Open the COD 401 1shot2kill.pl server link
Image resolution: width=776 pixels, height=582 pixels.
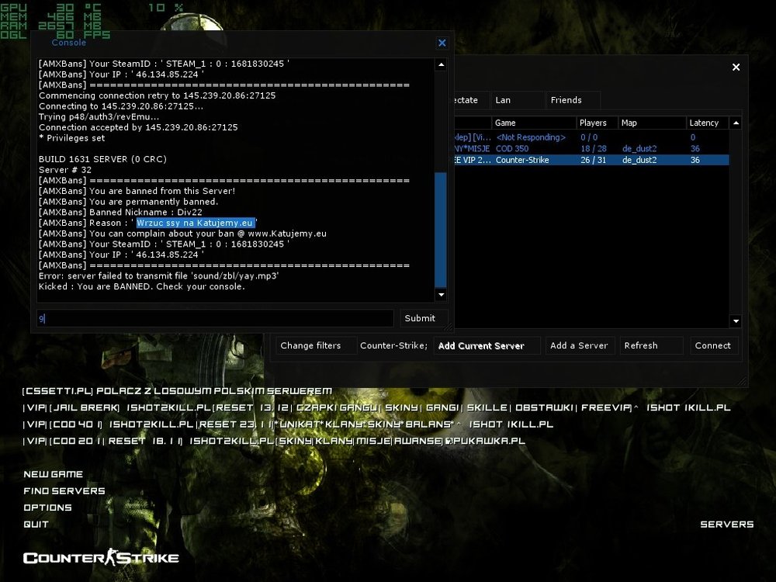(x=288, y=424)
